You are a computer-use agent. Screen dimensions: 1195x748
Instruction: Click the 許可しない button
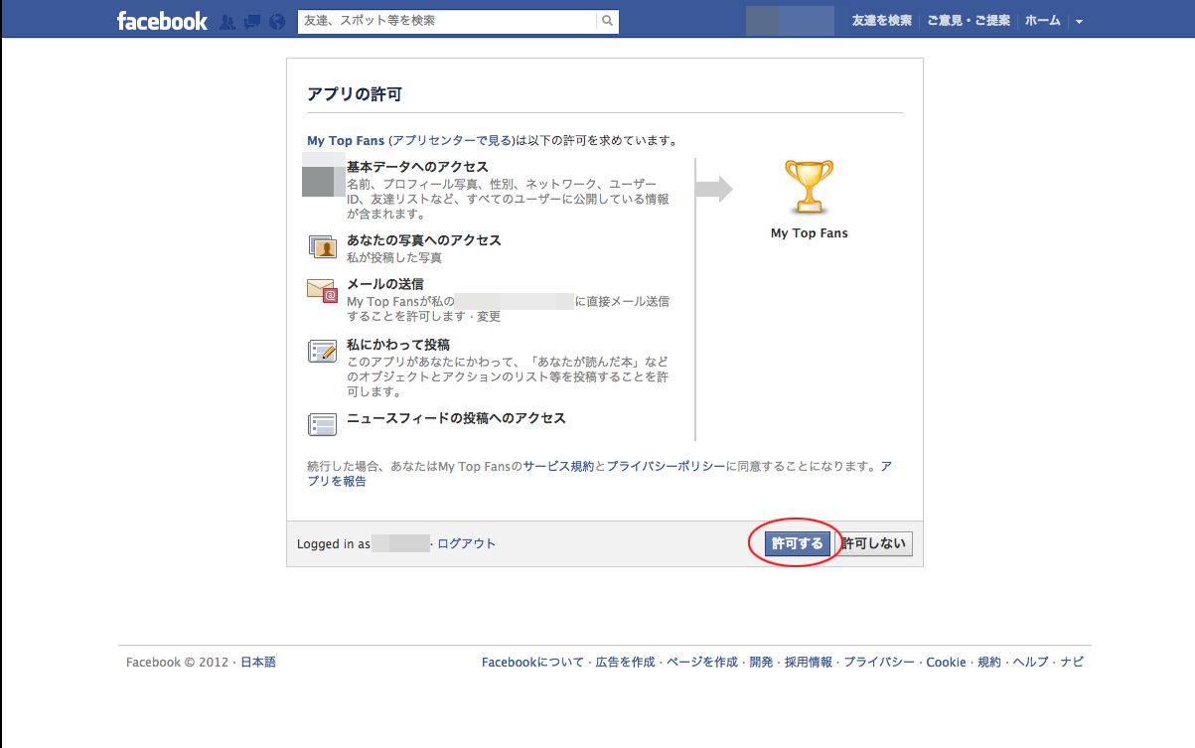(x=874, y=543)
